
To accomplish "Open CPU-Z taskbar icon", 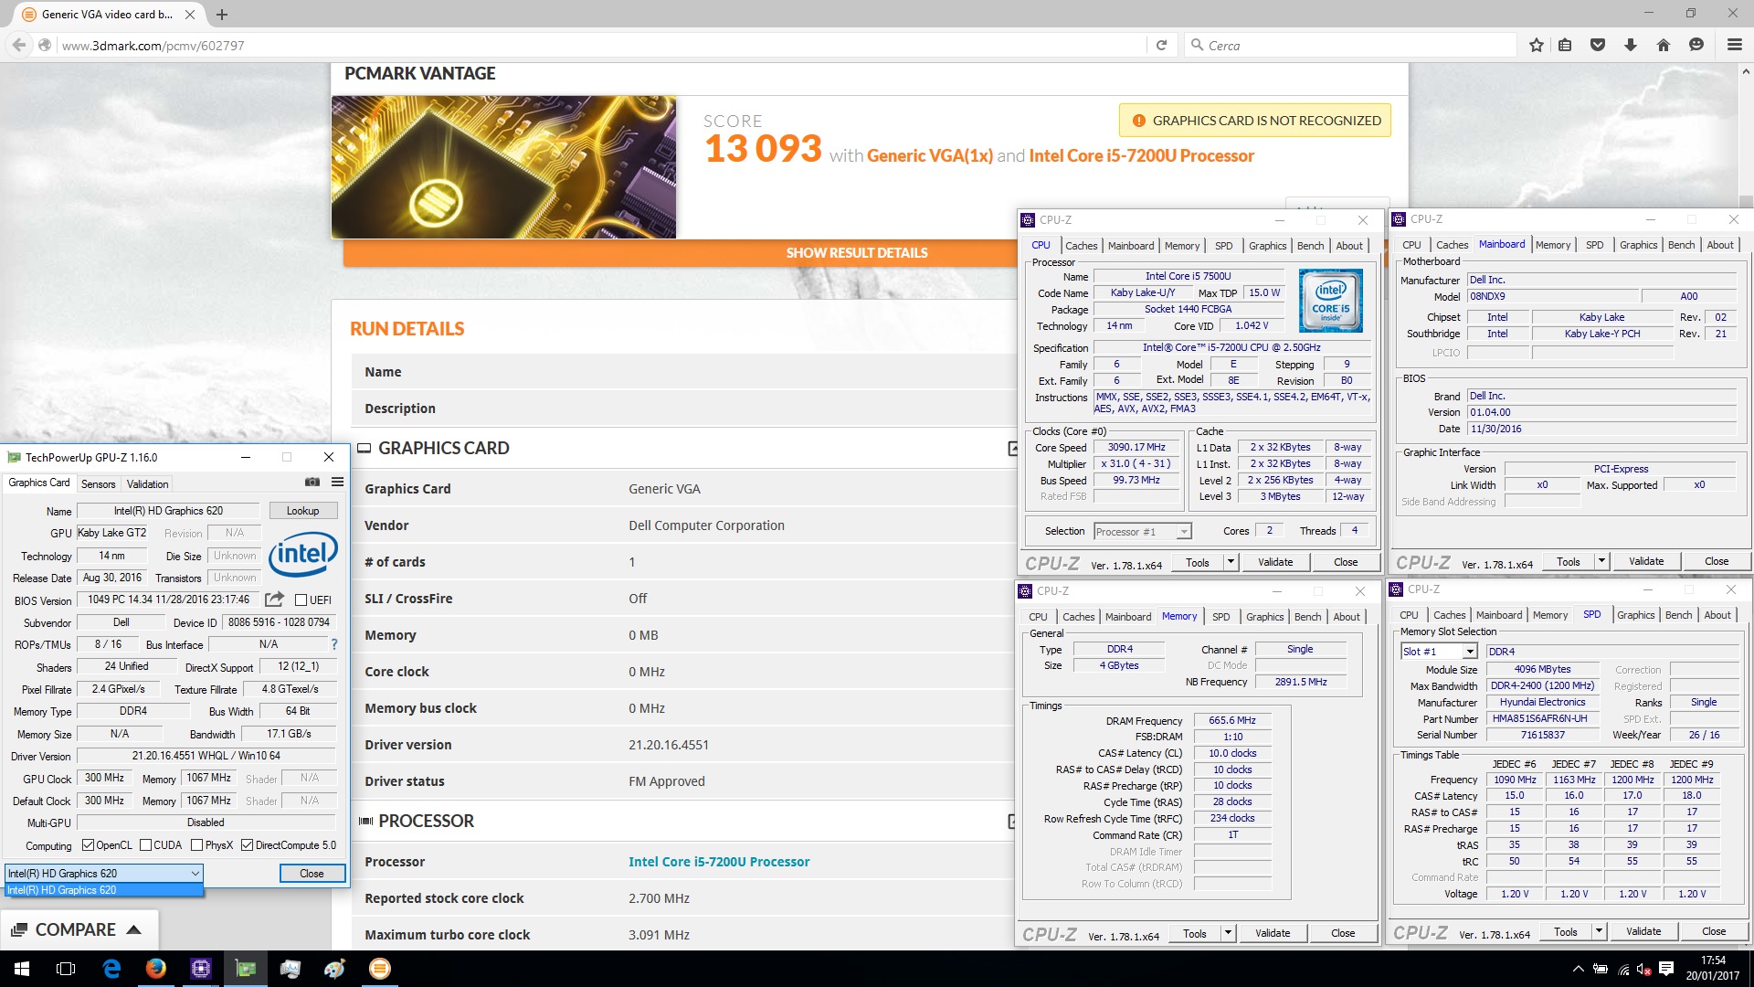I will 201,969.
